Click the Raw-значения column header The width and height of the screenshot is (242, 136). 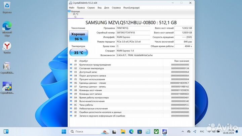tap(182, 61)
